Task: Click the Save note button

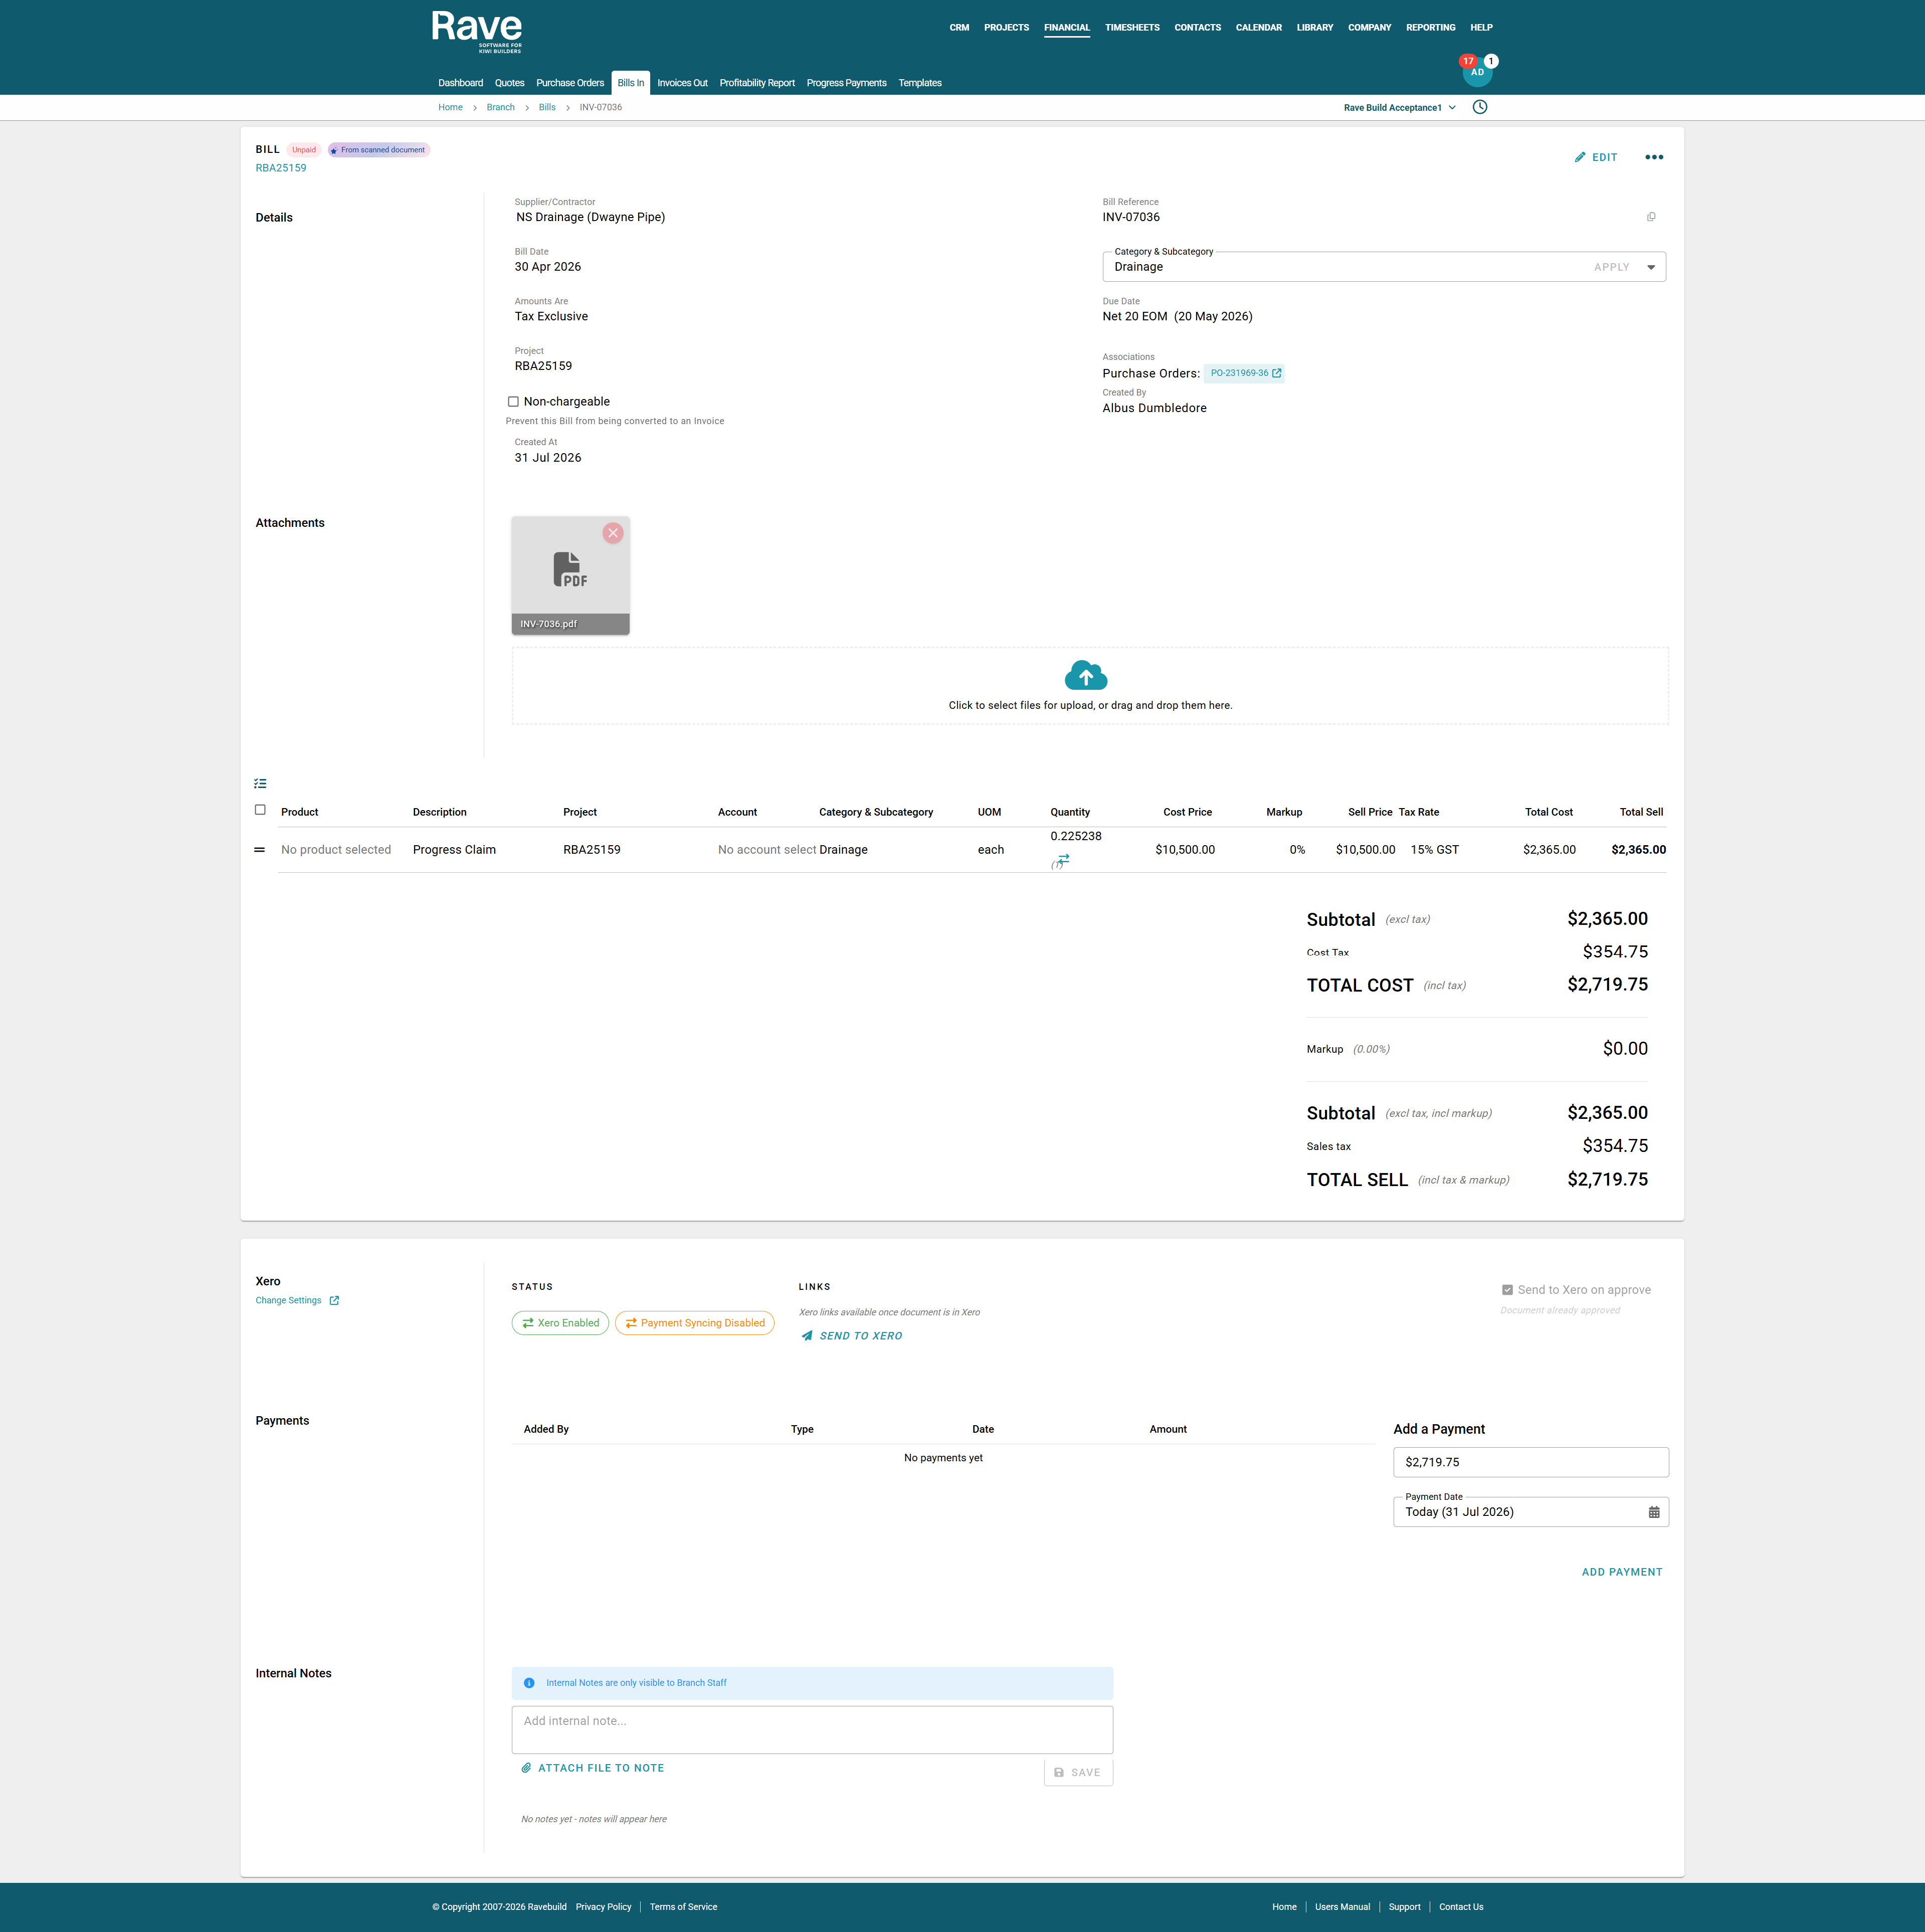Action: (1078, 1772)
